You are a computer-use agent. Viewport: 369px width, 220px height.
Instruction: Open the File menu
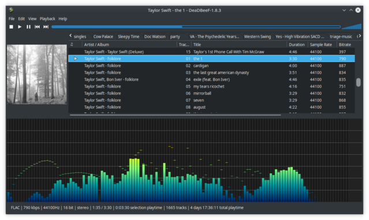[x=12, y=19]
